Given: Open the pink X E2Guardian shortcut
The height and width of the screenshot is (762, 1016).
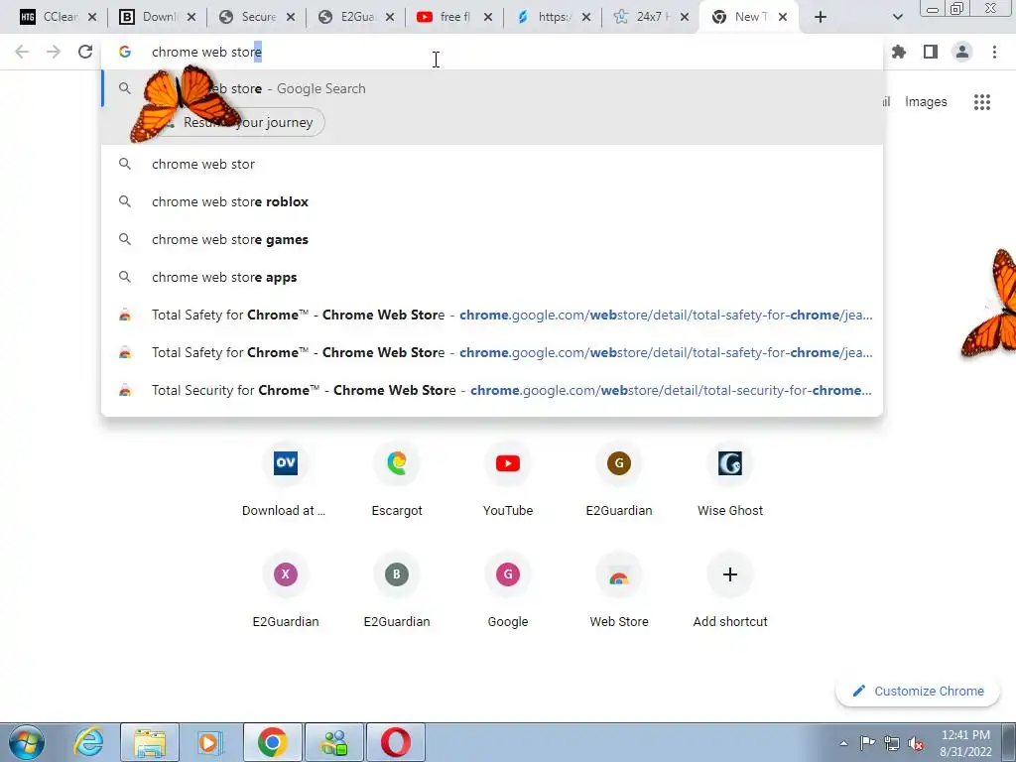Looking at the screenshot, I should click(x=285, y=591).
